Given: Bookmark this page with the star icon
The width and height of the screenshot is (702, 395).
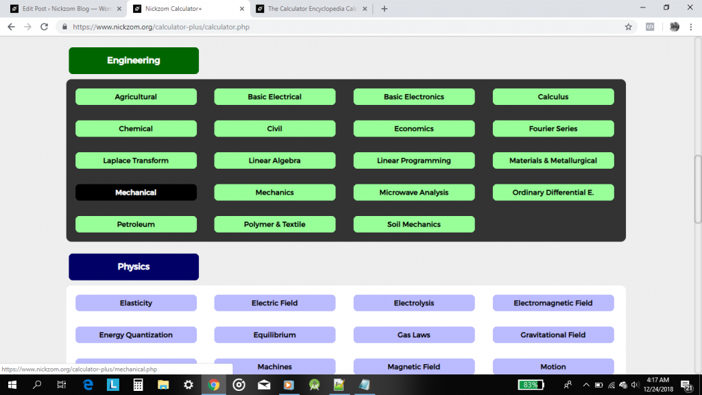Looking at the screenshot, I should pyautogui.click(x=629, y=27).
